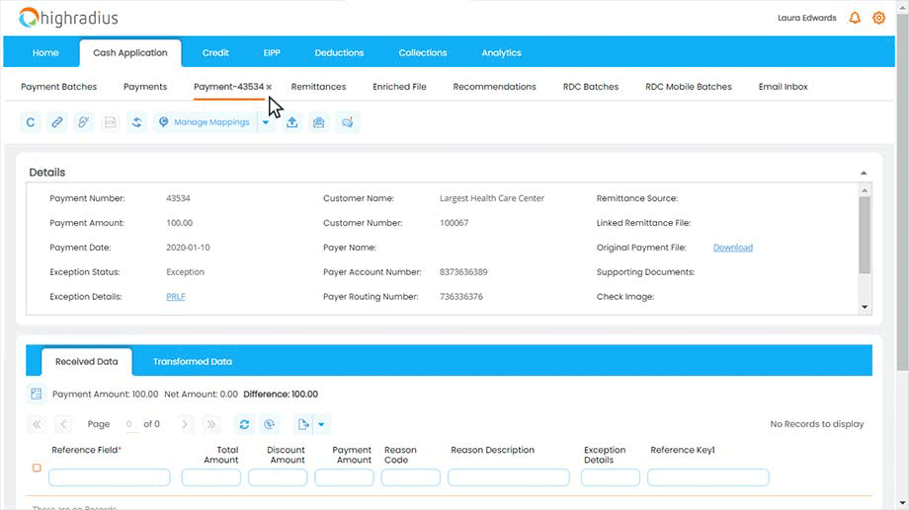
Task: Click the Reference Key1 filter input
Action: [708, 477]
